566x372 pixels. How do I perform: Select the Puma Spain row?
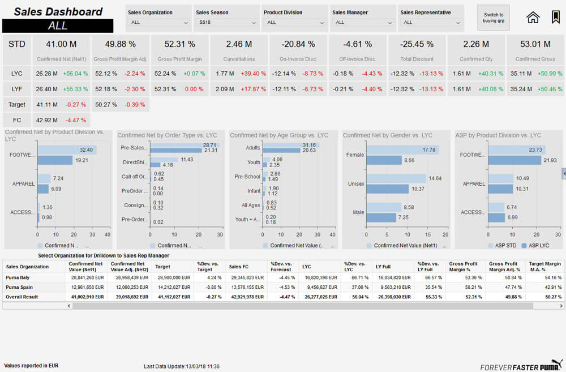(x=282, y=287)
